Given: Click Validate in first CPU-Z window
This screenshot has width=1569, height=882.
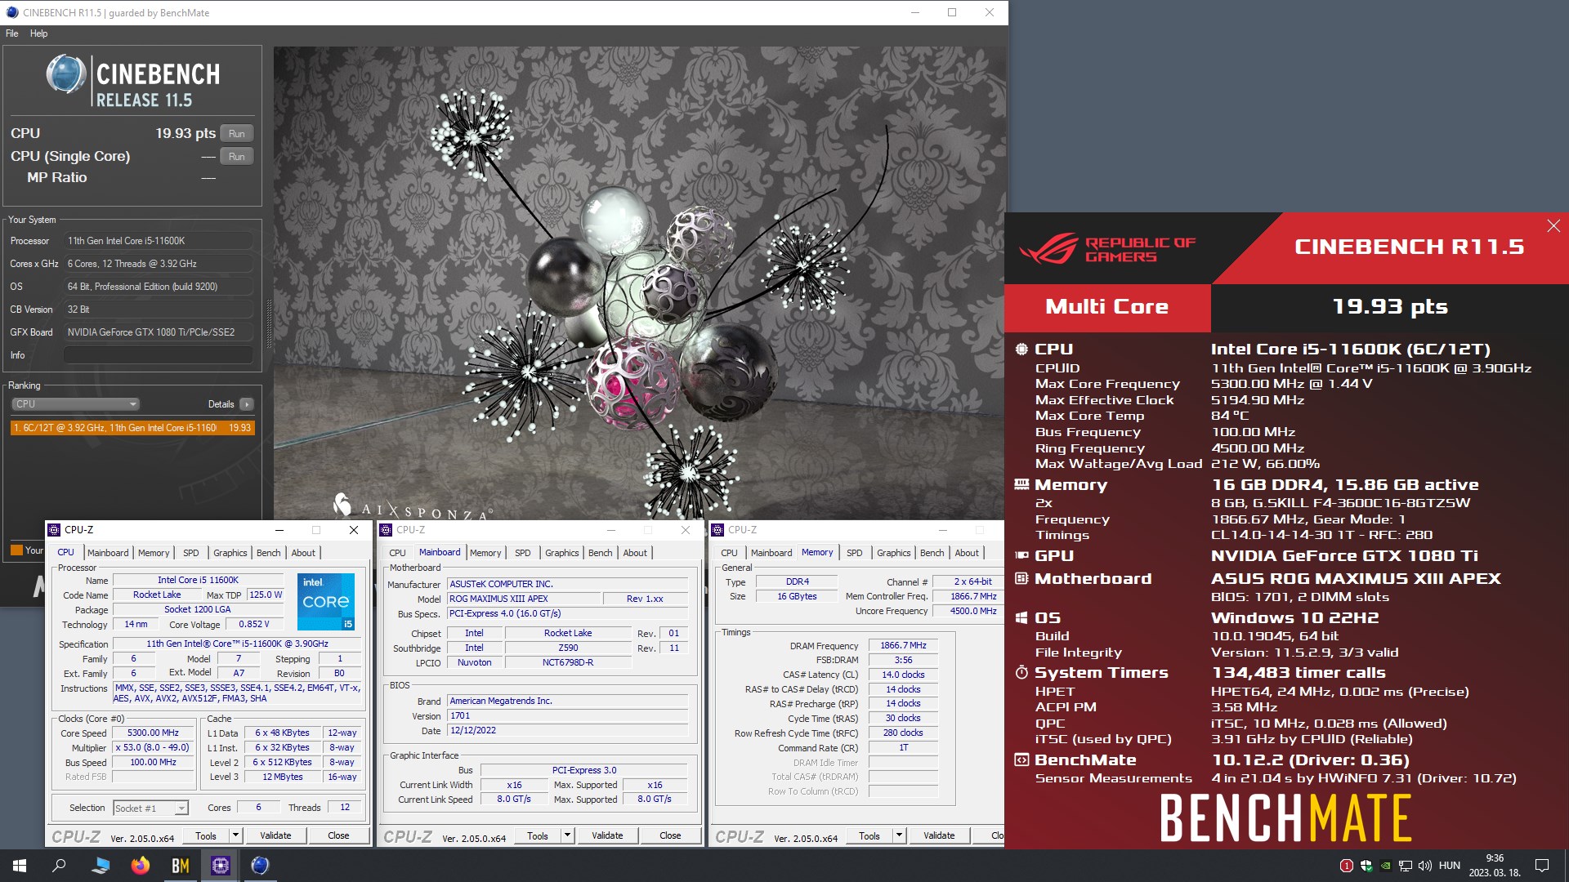Looking at the screenshot, I should click(275, 835).
